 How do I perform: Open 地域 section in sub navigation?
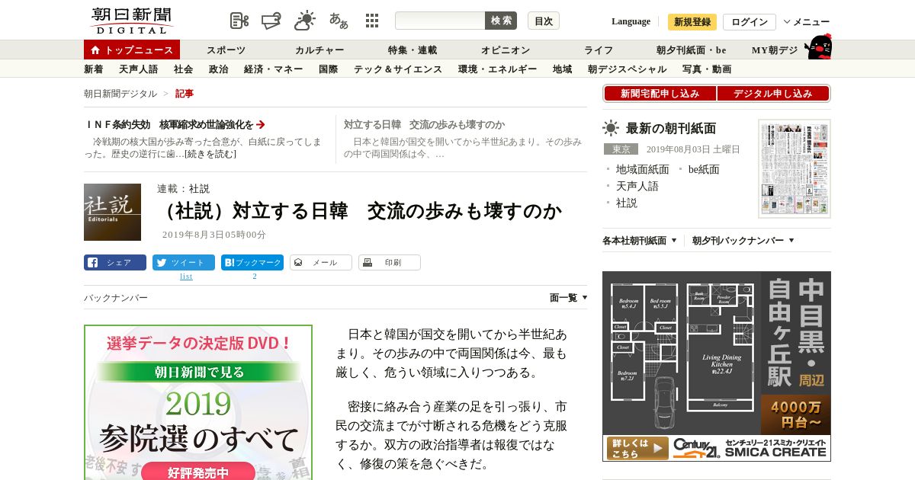point(562,69)
